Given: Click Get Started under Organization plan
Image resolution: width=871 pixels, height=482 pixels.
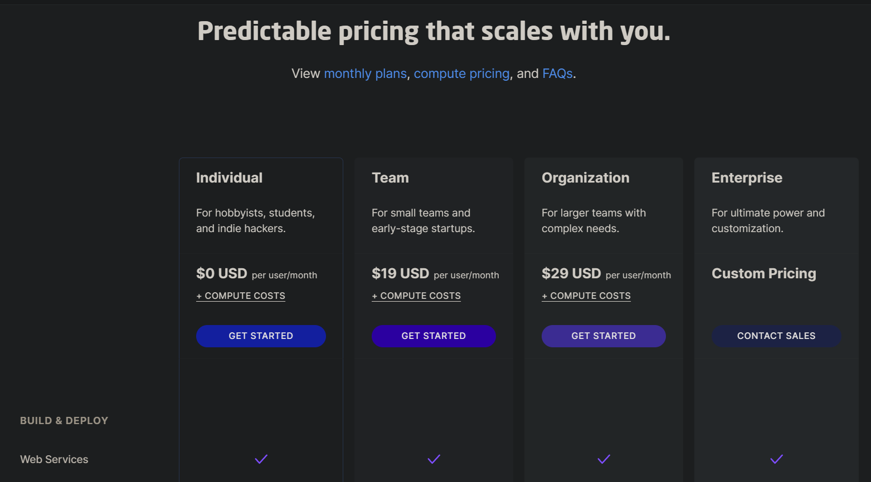Looking at the screenshot, I should click(604, 336).
